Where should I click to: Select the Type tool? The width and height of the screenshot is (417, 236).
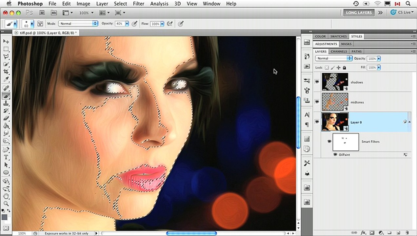pyautogui.click(x=6, y=157)
